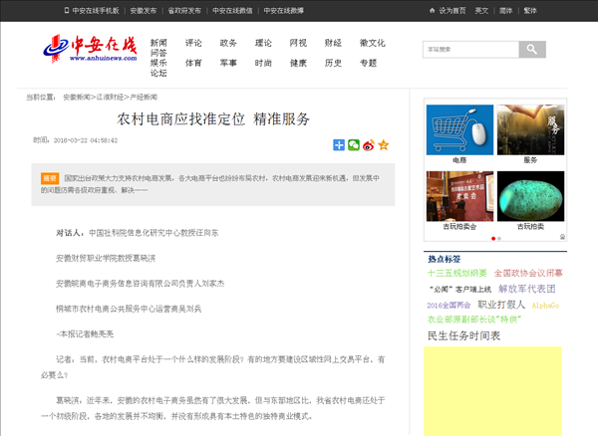The height and width of the screenshot is (436, 598).
Task: Open the 徽文化 navigation item
Action: pos(372,43)
